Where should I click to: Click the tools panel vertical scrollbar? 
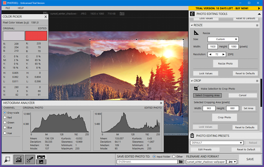point(261,93)
